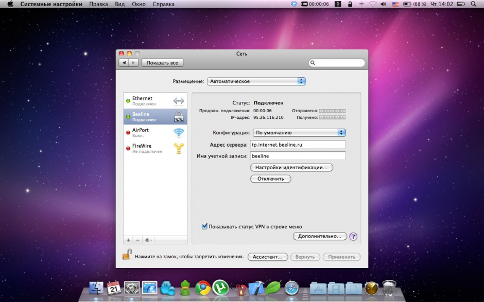Screen dimensions: 484x302
Task: Click the Вернуть button
Action: point(305,257)
